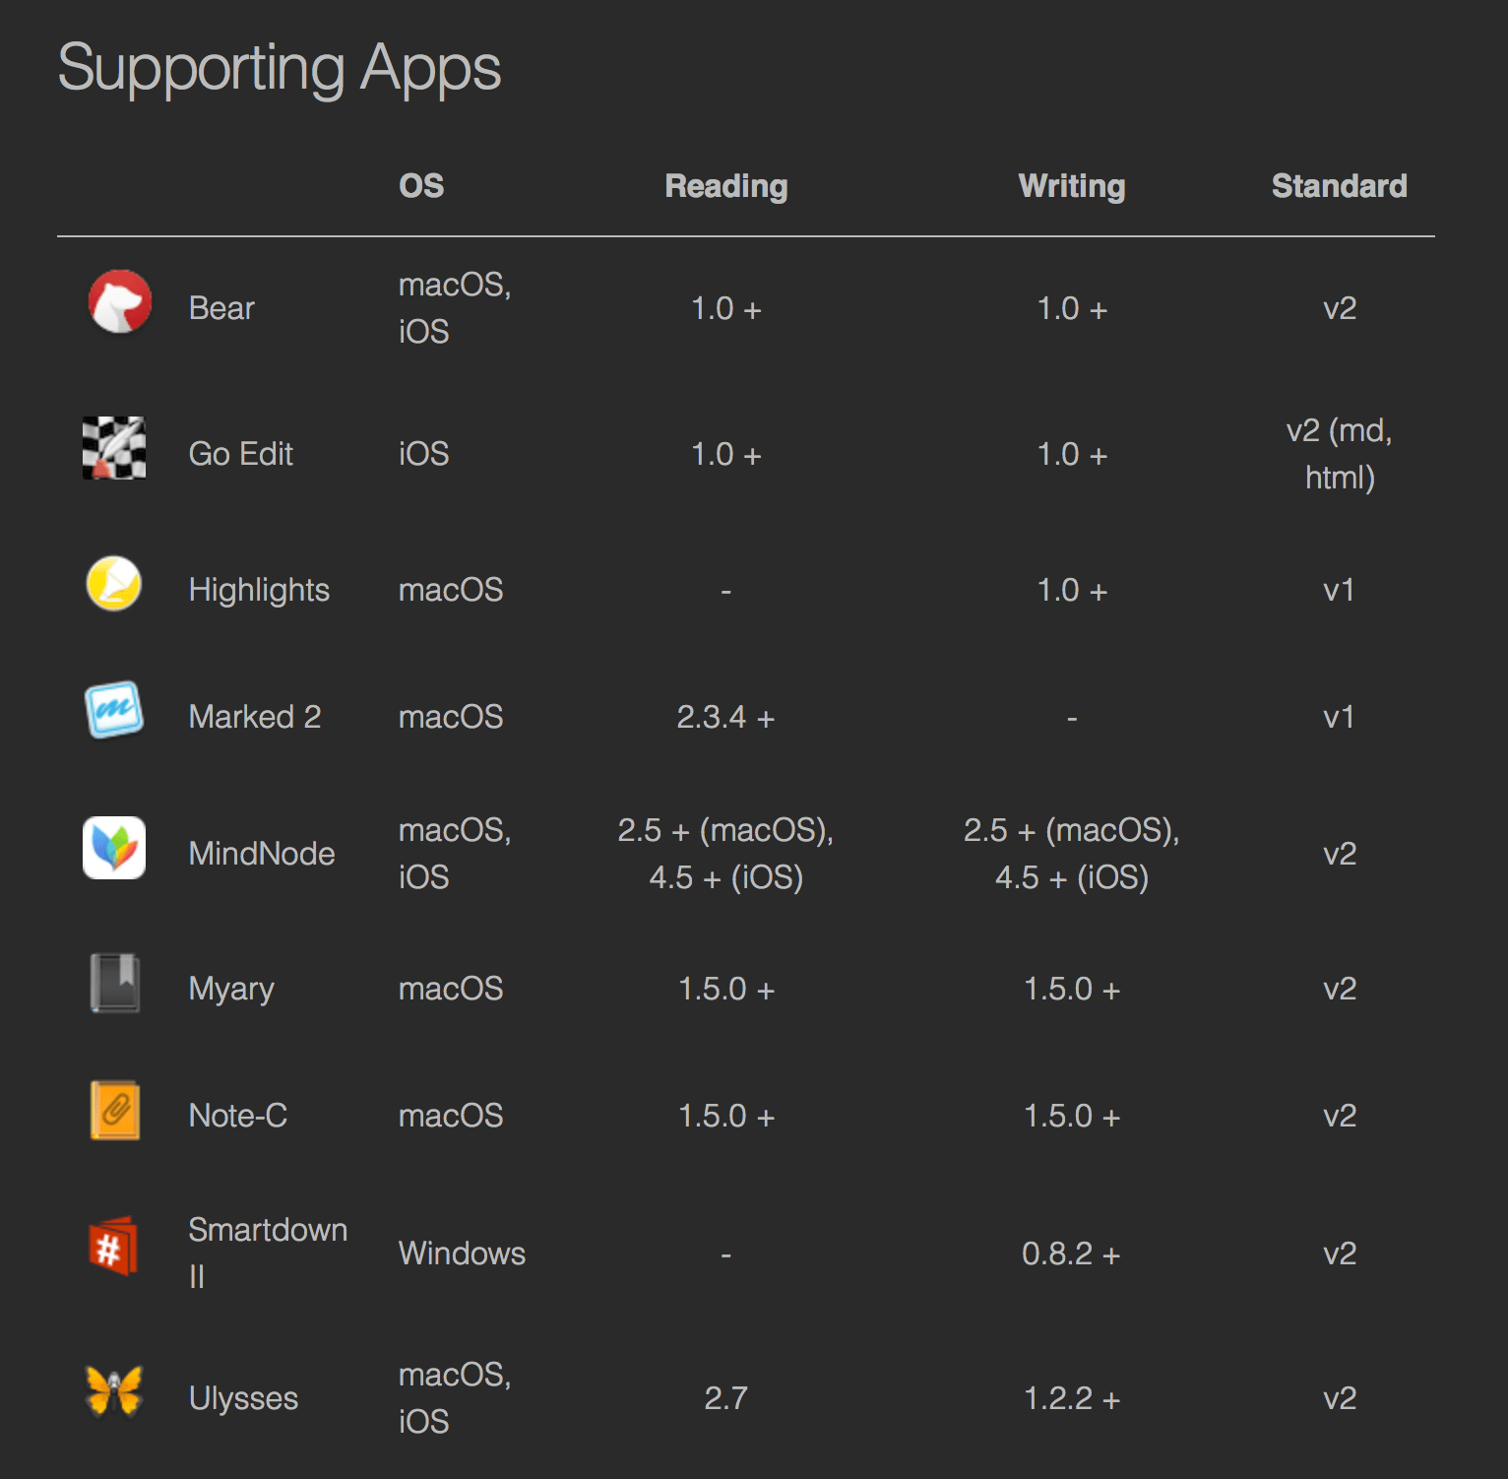
Task: Open the Myary name link
Action: click(231, 990)
